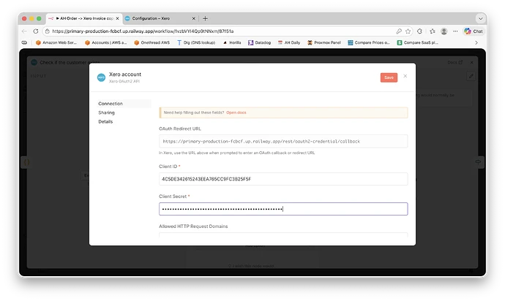505x301 pixels.
Task: Click the browser profile avatar
Action: pos(444,31)
